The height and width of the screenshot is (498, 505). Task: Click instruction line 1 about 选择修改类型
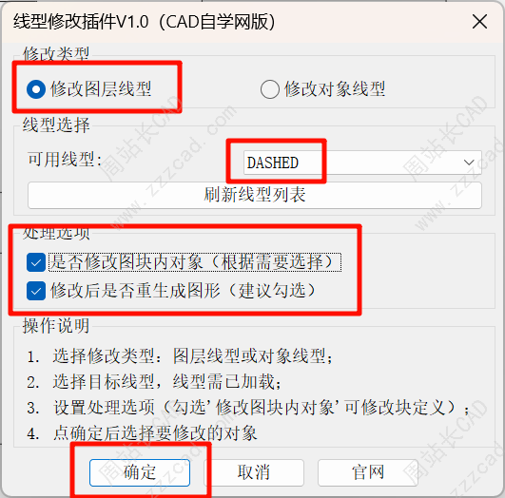pyautogui.click(x=180, y=356)
